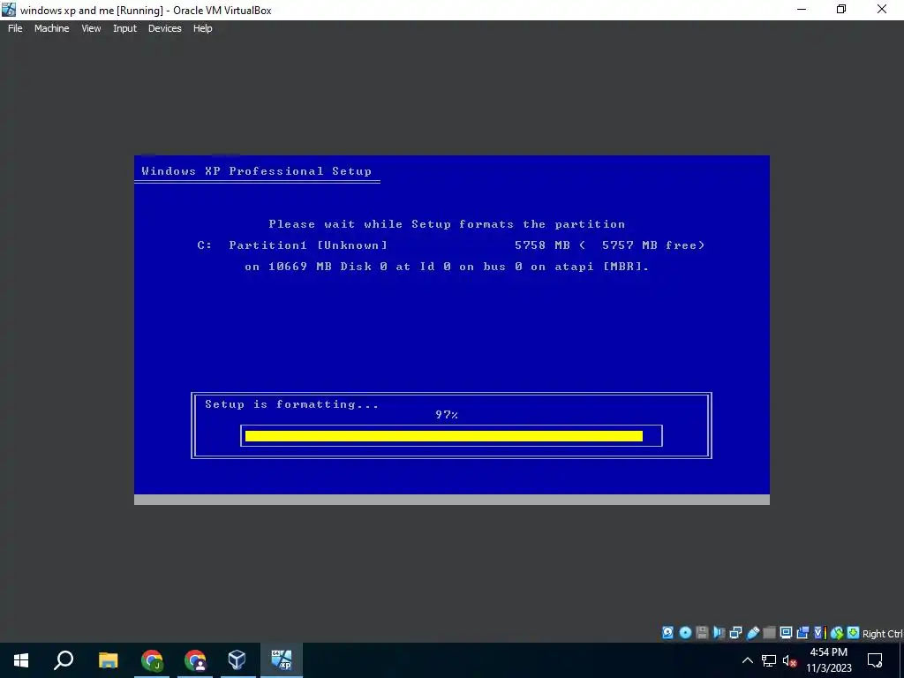Image resolution: width=904 pixels, height=678 pixels.
Task: Open the network status tray icon
Action: (x=769, y=660)
